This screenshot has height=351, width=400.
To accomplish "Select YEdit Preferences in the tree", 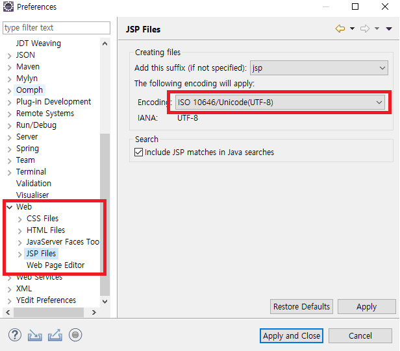I will [x=46, y=300].
